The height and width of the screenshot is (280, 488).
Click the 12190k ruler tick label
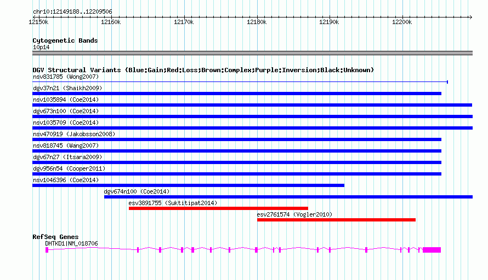(x=329, y=22)
